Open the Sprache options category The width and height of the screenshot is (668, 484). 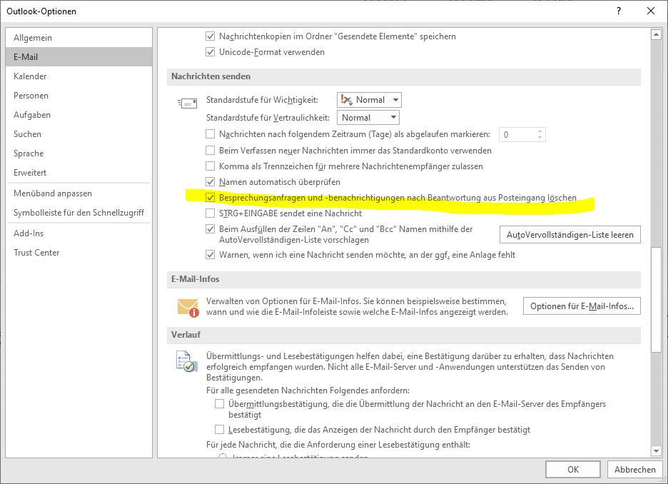[79, 153]
